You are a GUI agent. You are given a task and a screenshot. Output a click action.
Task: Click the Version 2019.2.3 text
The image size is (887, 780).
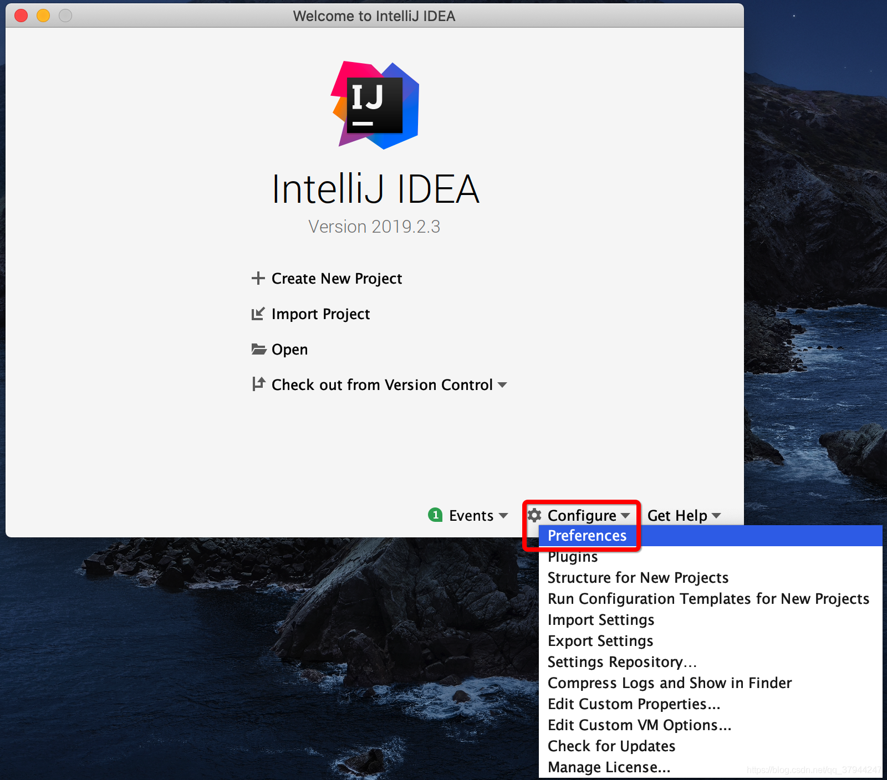tap(374, 227)
